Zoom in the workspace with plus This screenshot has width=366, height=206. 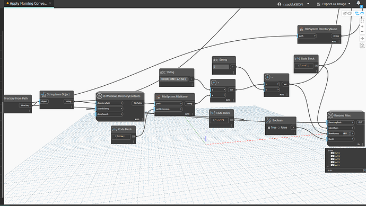tap(362, 26)
